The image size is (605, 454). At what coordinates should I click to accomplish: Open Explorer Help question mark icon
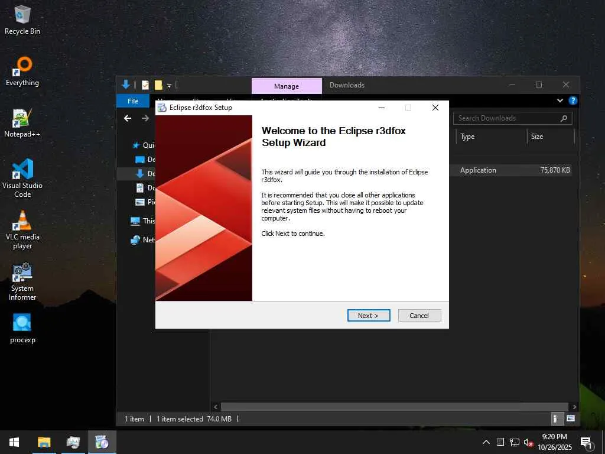coord(573,100)
